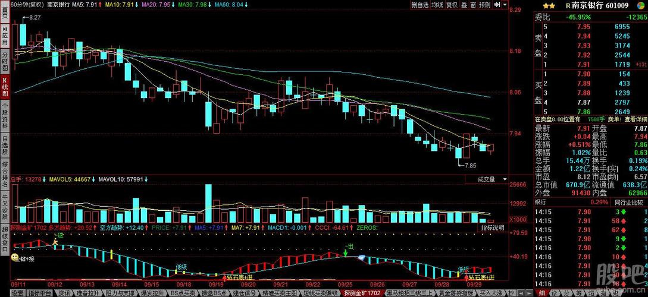Click the smiley face 金钻+接 icon

point(15,257)
